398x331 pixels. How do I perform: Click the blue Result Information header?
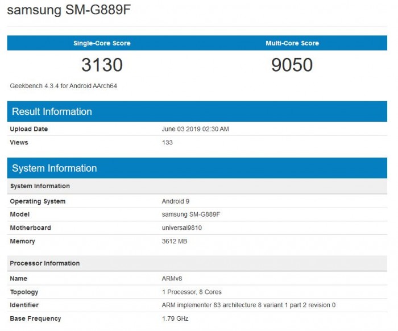(52, 111)
